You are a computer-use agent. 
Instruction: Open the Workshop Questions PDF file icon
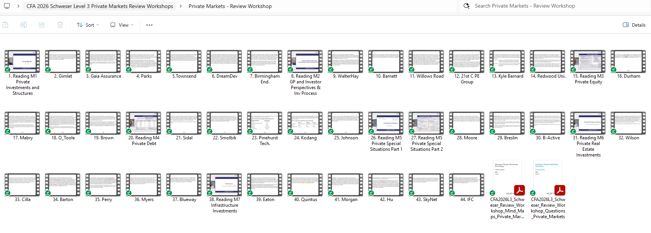click(548, 178)
